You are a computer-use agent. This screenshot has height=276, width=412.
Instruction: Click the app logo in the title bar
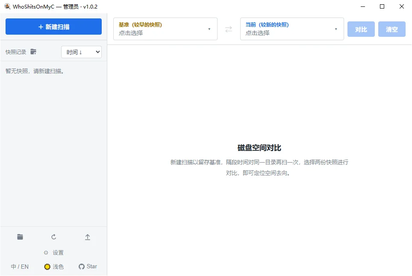coord(7,6)
